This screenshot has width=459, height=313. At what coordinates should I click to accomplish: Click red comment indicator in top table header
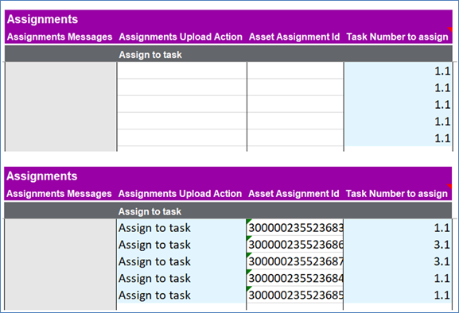pyautogui.click(x=450, y=29)
